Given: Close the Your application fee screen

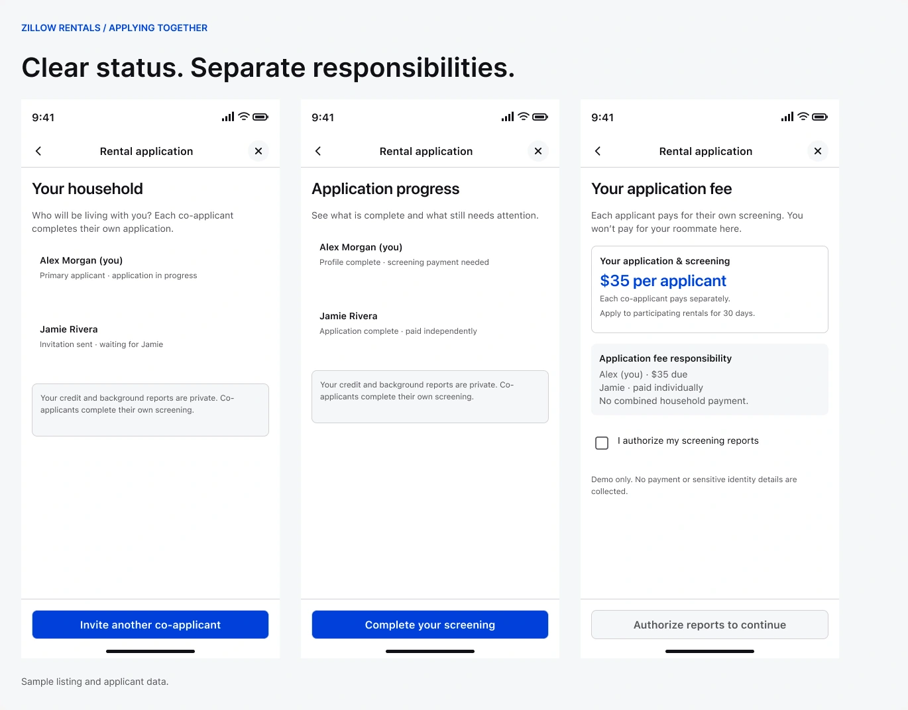Looking at the screenshot, I should coord(818,151).
